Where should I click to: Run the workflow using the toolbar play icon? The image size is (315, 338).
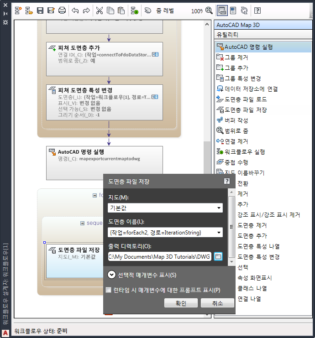click(x=135, y=10)
